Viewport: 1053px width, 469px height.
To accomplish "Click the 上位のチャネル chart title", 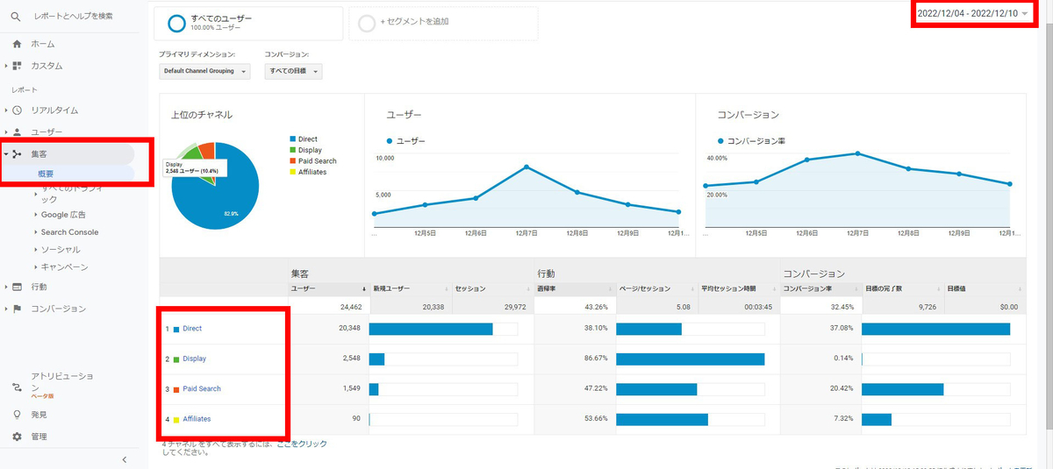I will [x=202, y=115].
